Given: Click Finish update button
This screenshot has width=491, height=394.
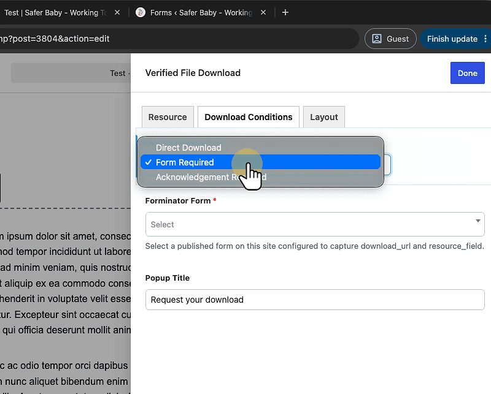Looking at the screenshot, I should (x=452, y=39).
